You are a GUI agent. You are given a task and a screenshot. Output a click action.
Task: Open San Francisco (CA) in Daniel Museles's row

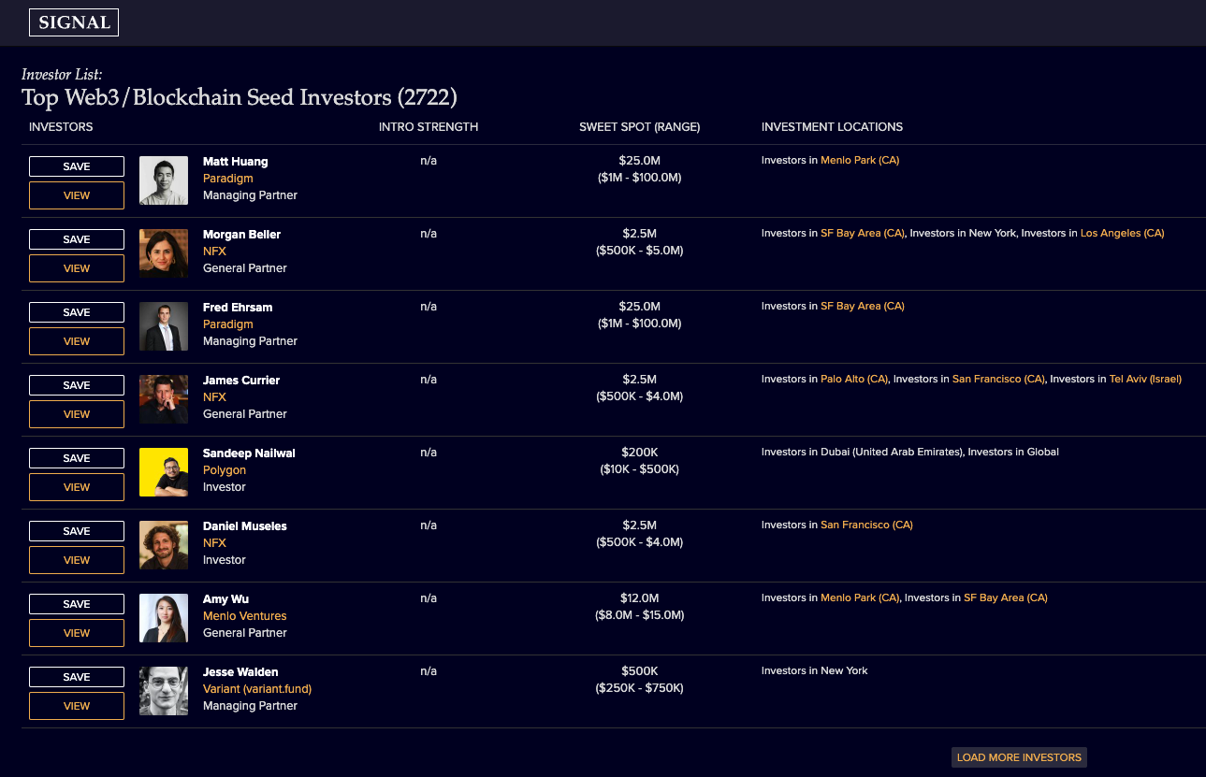[866, 525]
